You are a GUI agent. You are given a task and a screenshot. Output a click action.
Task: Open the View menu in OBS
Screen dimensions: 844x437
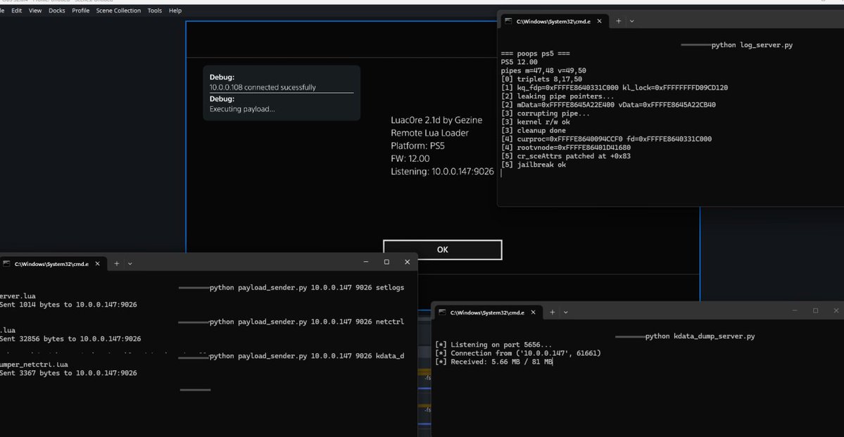click(35, 11)
